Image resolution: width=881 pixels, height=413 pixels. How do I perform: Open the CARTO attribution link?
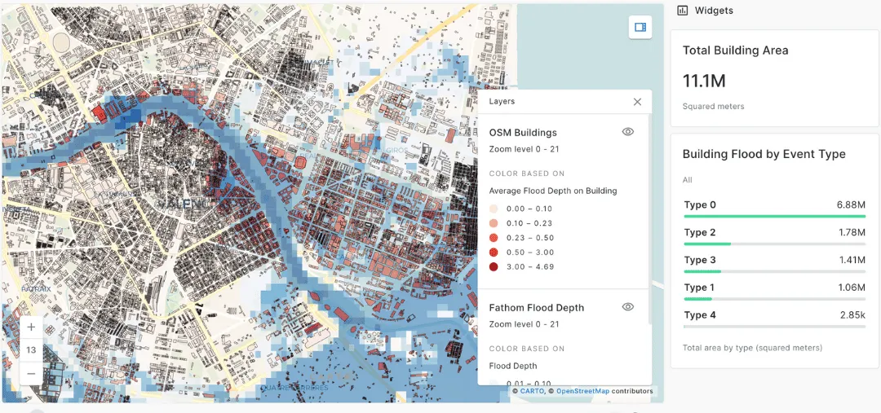(x=532, y=391)
